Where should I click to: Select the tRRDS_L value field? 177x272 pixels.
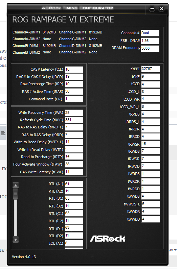point(150,122)
